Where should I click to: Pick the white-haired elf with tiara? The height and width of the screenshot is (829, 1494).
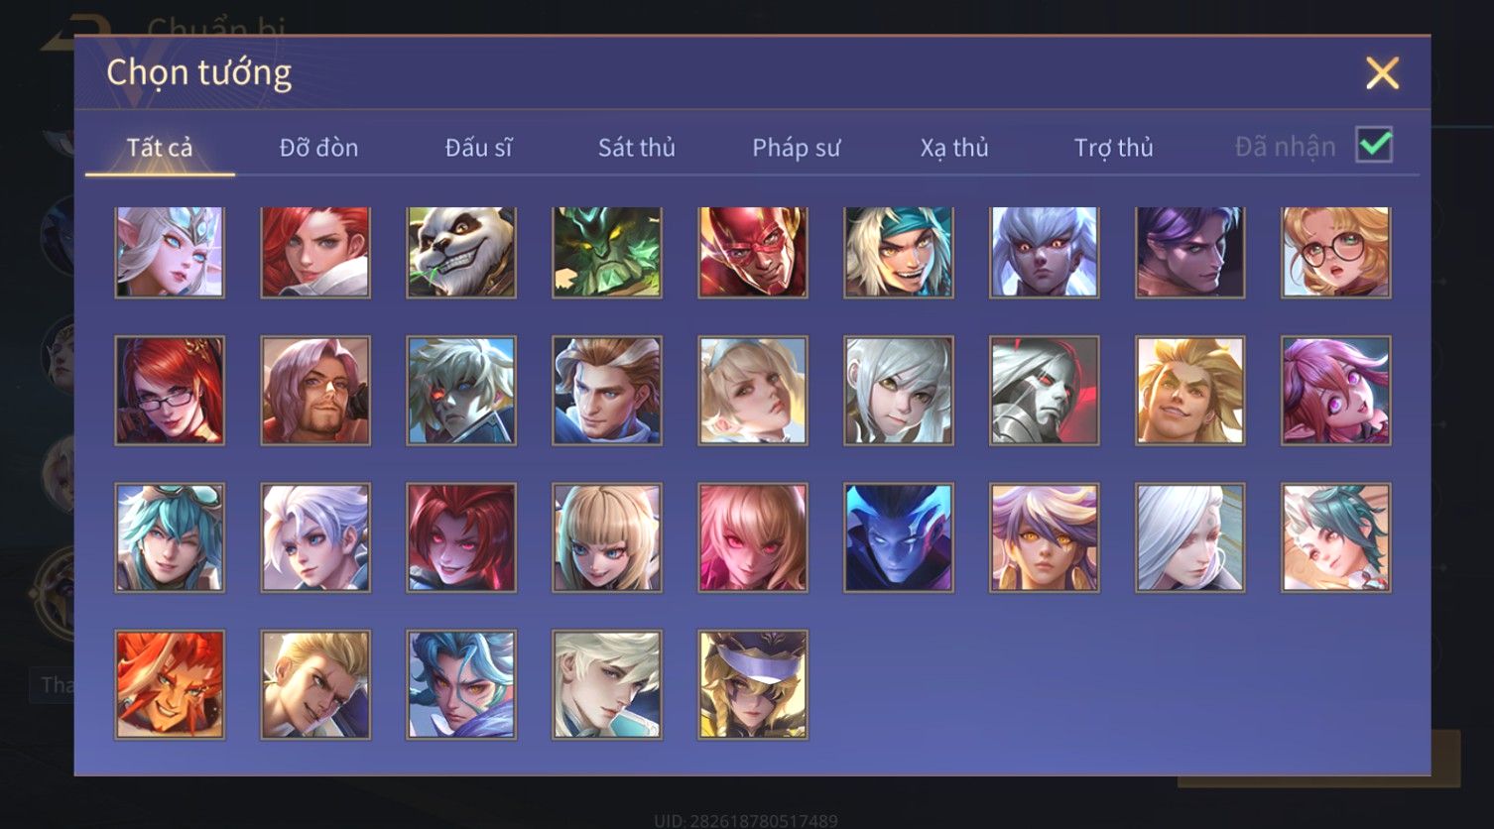(170, 252)
